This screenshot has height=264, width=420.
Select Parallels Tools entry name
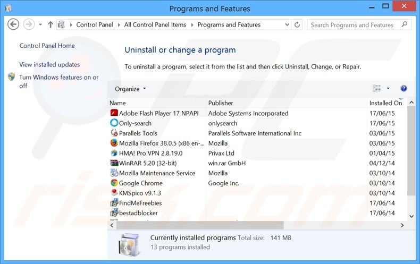[138, 133]
